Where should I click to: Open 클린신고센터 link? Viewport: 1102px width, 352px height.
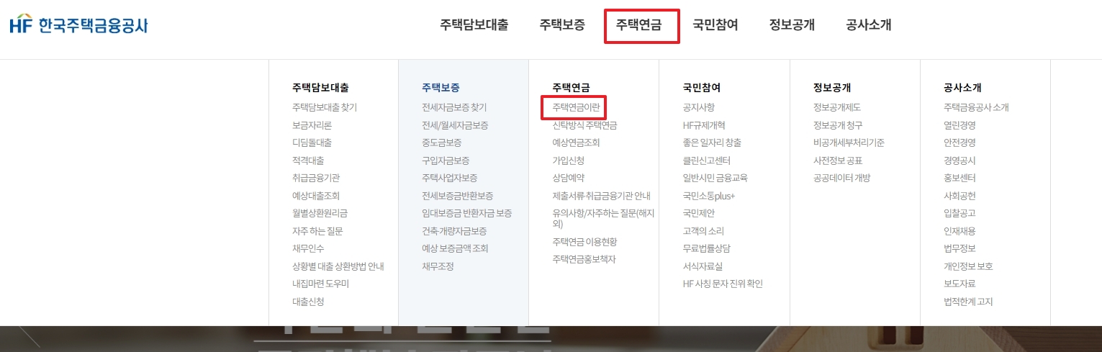coord(706,161)
